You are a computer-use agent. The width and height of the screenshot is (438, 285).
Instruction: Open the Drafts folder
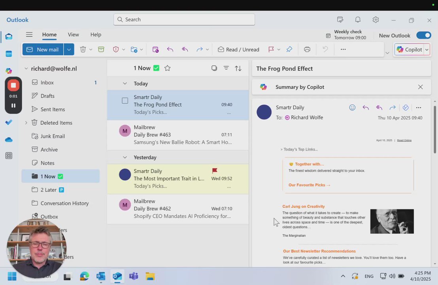point(60,96)
